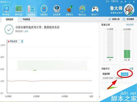Click the Master Lu avatar picture

[x=129, y=10]
